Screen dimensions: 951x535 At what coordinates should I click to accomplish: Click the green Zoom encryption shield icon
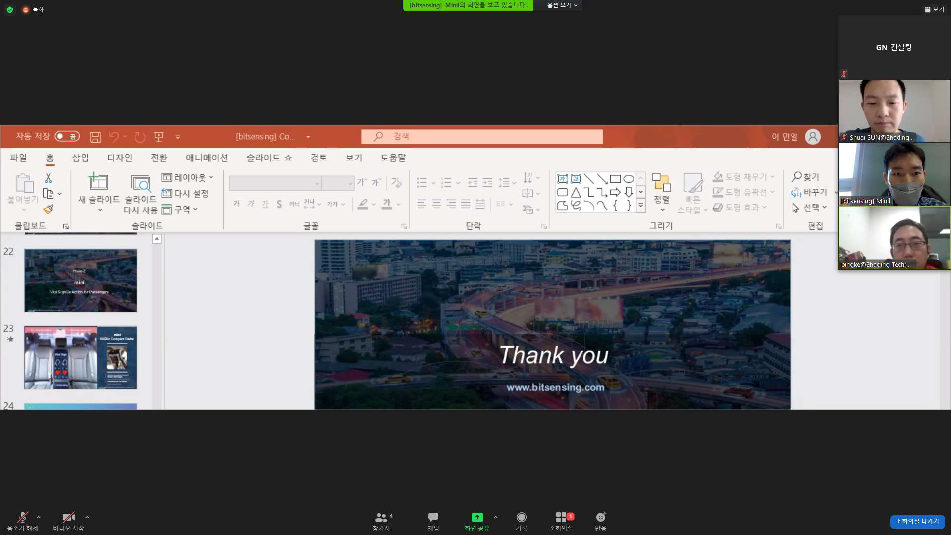tap(10, 9)
